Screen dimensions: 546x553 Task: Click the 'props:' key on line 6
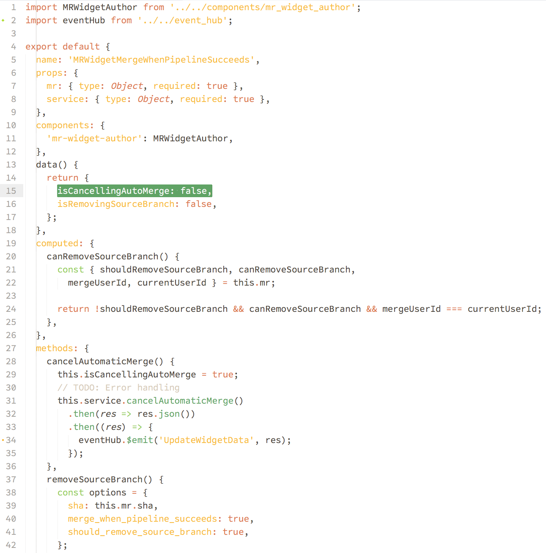52,73
